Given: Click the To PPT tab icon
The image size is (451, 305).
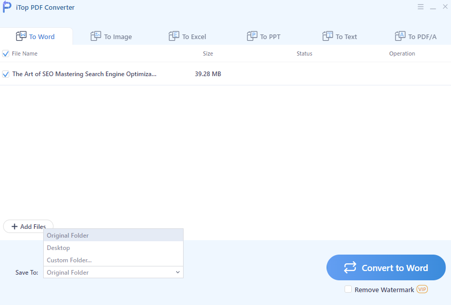Looking at the screenshot, I should pyautogui.click(x=252, y=36).
